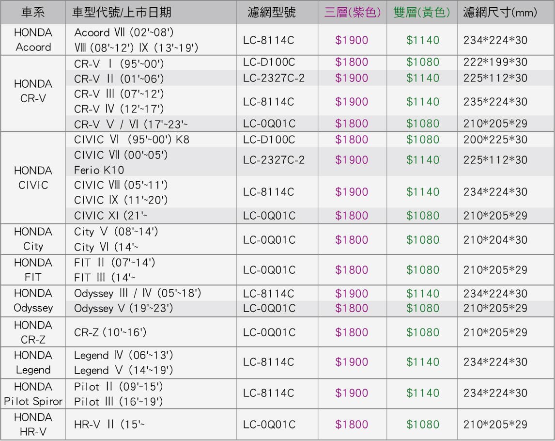
Task: Click $1080 in the CR-Z row
Action: [x=423, y=332]
